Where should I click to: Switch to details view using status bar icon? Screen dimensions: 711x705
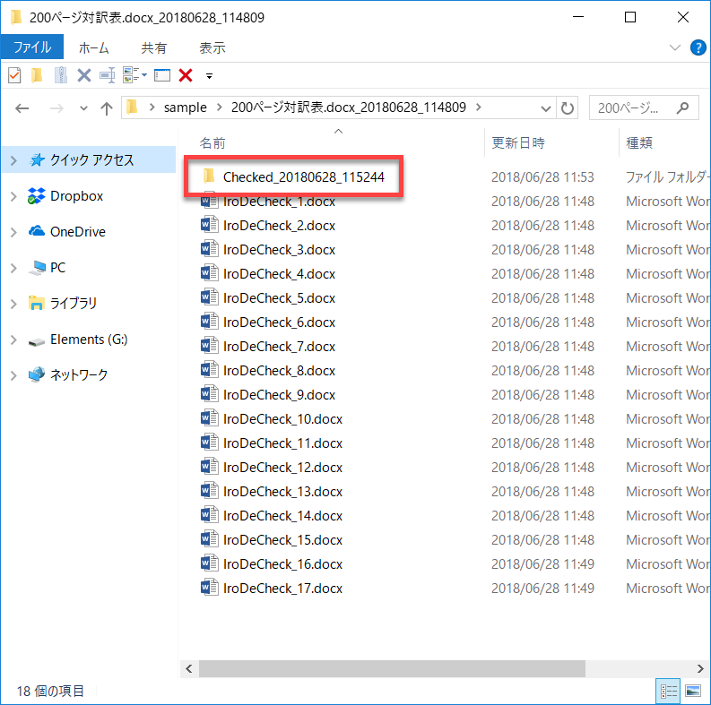point(669,691)
